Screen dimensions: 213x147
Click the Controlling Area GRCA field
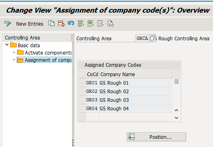tap(142, 38)
